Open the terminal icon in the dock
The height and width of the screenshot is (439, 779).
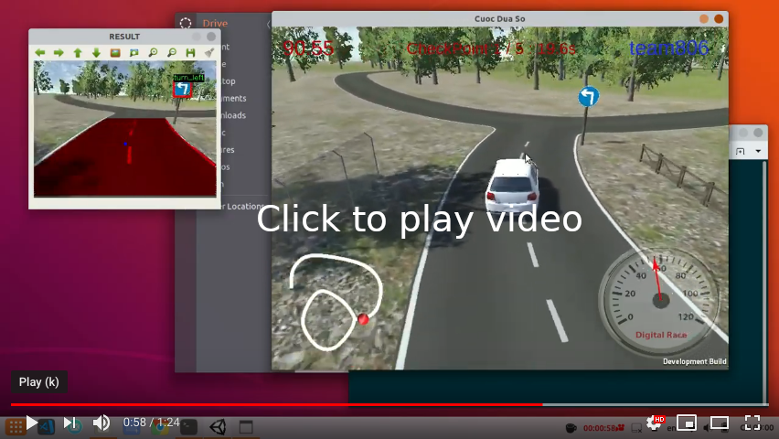click(188, 426)
